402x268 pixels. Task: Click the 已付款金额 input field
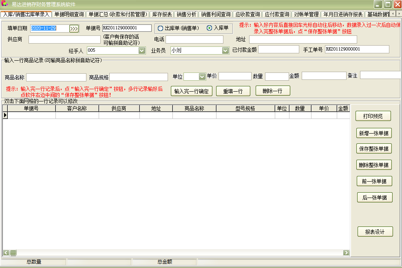tap(279, 49)
